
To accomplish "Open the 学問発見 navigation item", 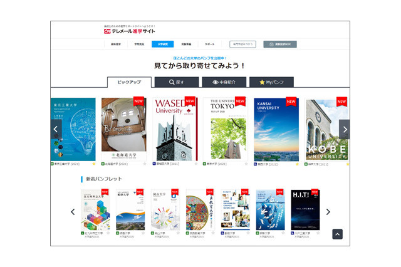I will click(139, 45).
